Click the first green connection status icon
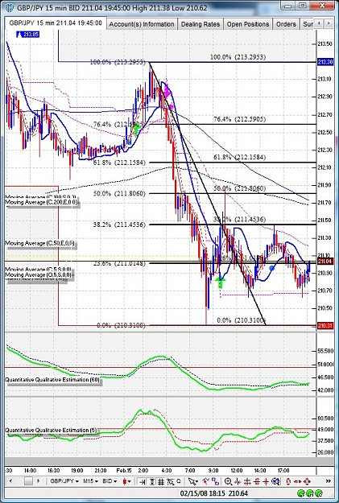The height and width of the screenshot is (503, 339). [301, 493]
